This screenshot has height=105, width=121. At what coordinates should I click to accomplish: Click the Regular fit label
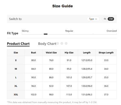coord(69,31)
